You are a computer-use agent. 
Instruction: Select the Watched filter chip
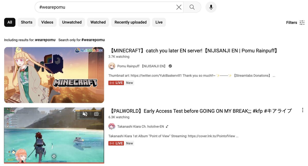tap(98, 22)
